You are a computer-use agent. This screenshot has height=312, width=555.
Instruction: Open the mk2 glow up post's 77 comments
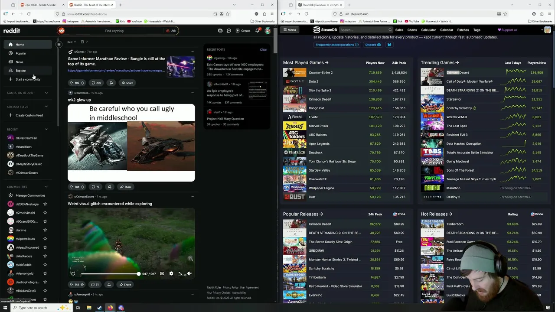point(95,187)
